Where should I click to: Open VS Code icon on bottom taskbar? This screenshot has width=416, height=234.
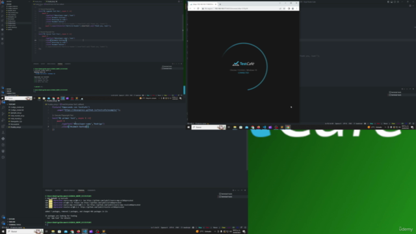click(x=84, y=231)
